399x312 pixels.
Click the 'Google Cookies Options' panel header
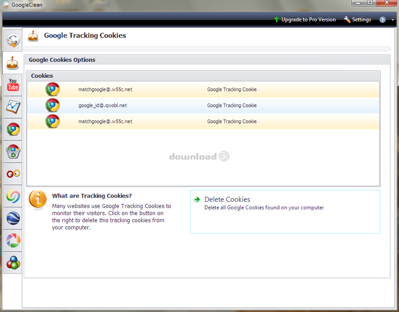[x=207, y=60]
